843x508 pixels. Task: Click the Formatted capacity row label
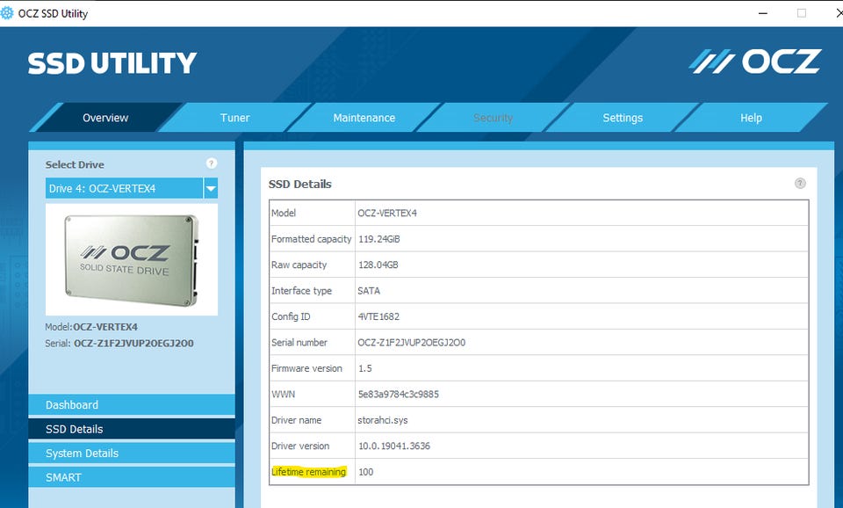click(x=311, y=239)
